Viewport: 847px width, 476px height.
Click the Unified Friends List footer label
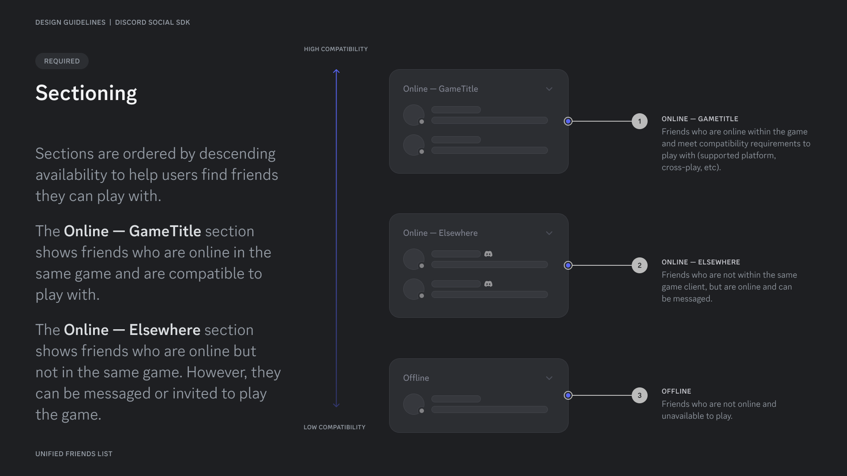(74, 454)
